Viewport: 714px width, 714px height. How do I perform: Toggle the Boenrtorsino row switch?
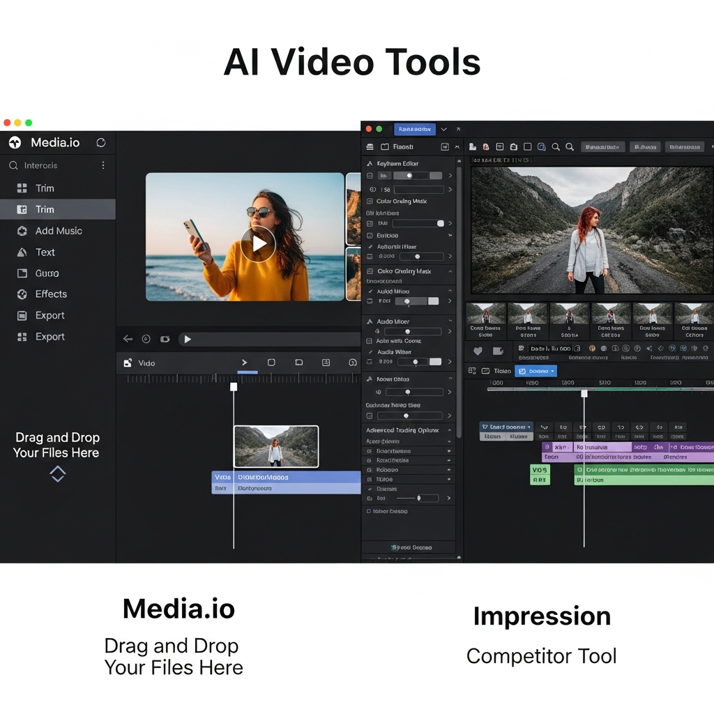pos(449,451)
